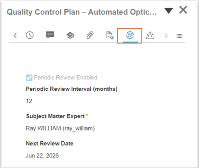Screen dimensions: 199x168
Task: Click the Quality Control Plan title
Action: tap(82, 12)
